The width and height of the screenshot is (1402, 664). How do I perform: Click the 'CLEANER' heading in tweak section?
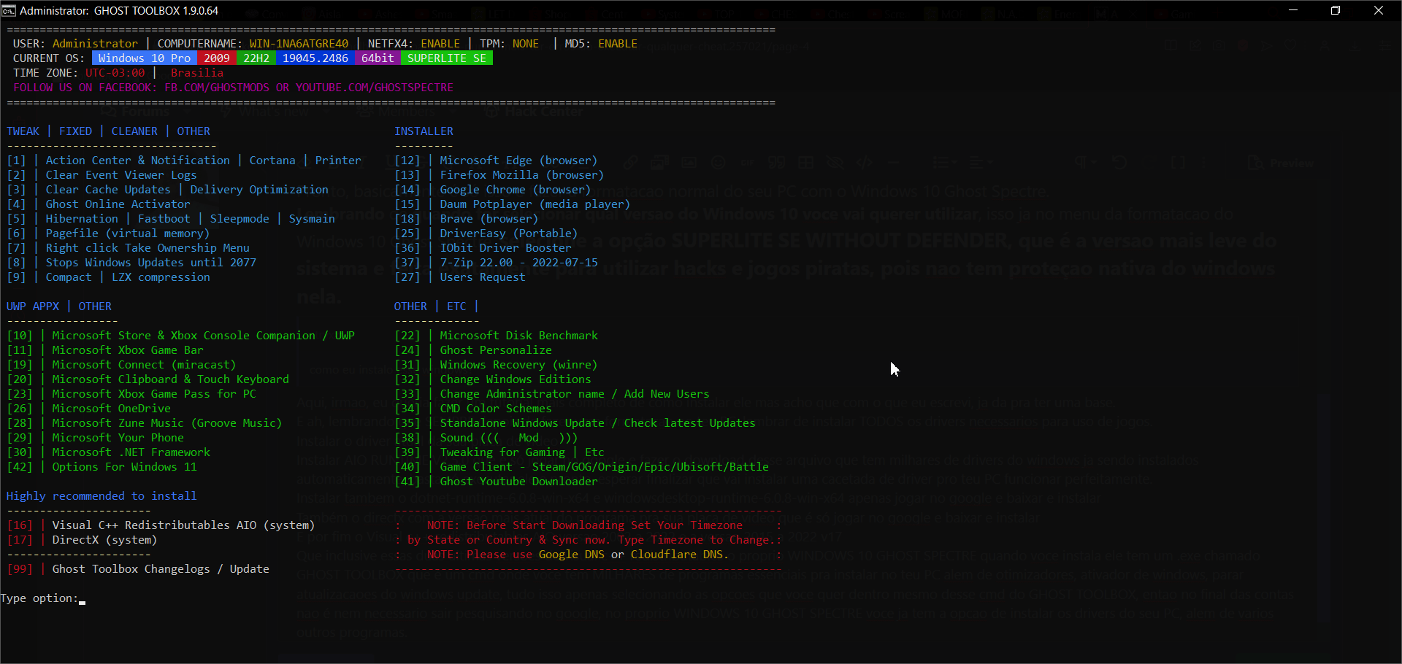click(x=134, y=131)
